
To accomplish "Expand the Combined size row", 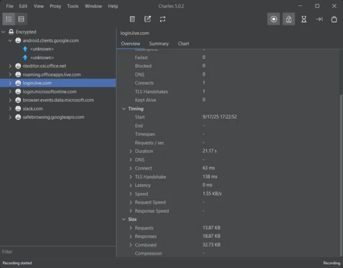I will point(131,245).
